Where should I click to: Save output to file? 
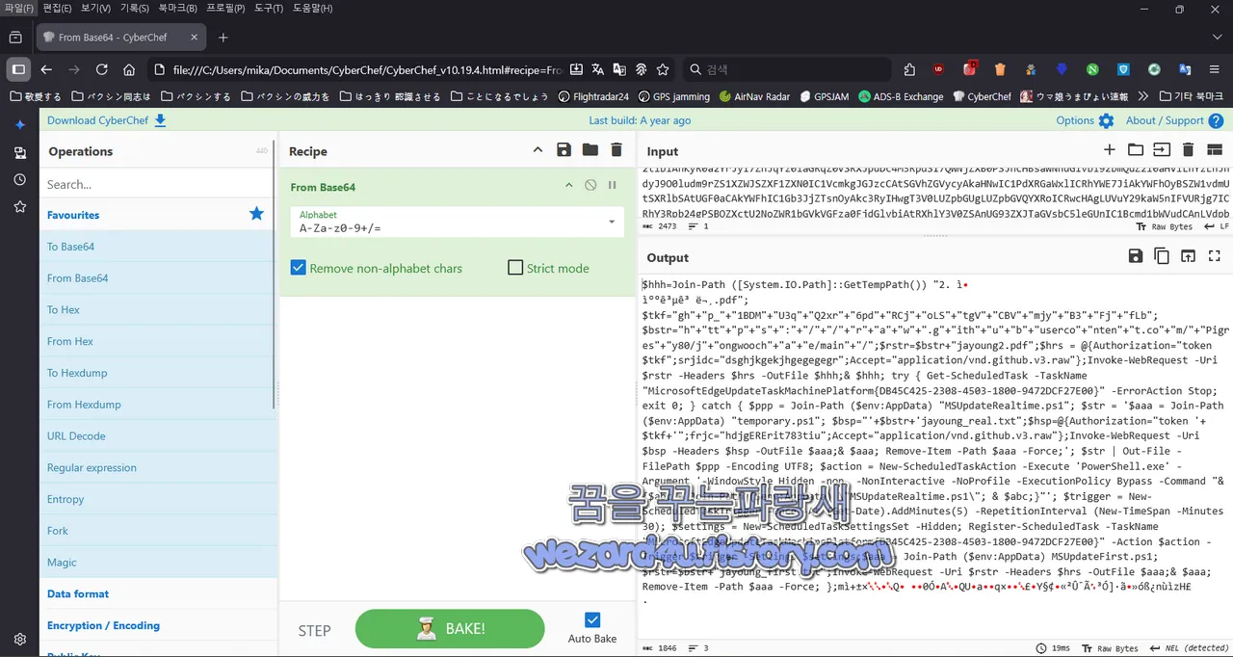(1136, 256)
